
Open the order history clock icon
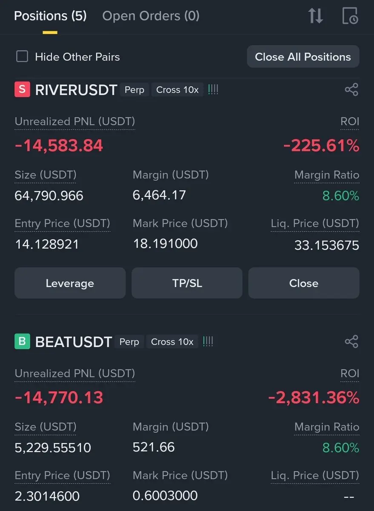[x=350, y=16]
